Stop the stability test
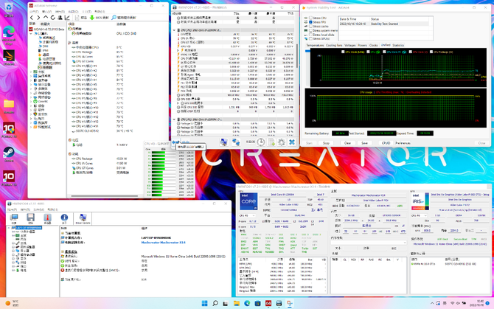The width and height of the screenshot is (494, 309). point(326,143)
